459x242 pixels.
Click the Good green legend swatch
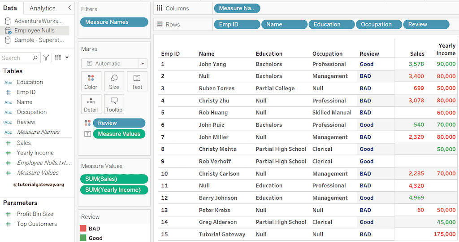pos(83,238)
